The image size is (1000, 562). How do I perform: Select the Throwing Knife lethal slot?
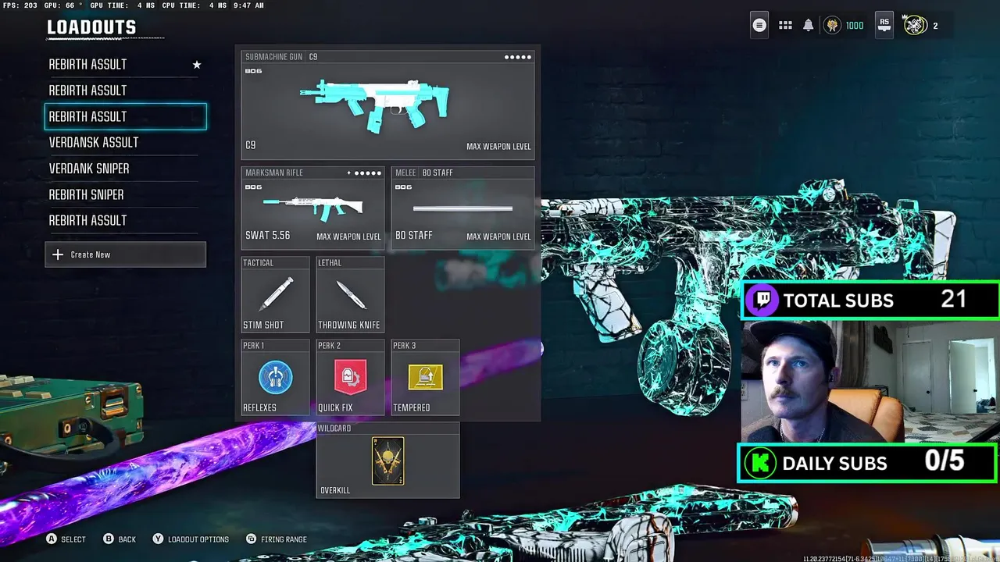350,294
